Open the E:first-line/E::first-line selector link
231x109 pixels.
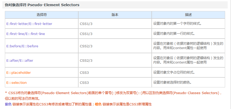coord(26,34)
